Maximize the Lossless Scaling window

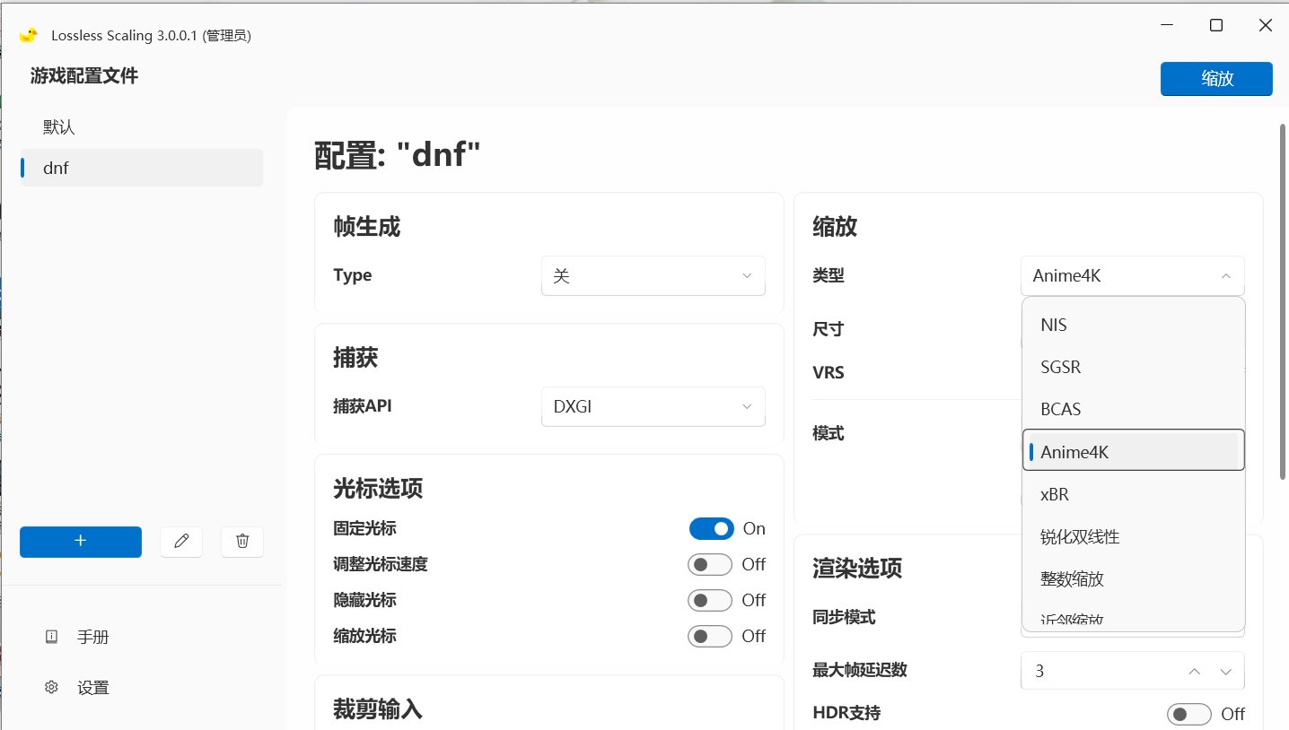coord(1216,25)
